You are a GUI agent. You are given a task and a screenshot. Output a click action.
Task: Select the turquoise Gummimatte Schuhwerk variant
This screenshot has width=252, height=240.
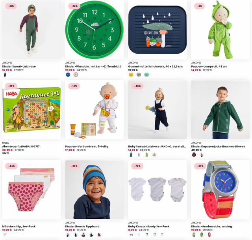click(146, 75)
